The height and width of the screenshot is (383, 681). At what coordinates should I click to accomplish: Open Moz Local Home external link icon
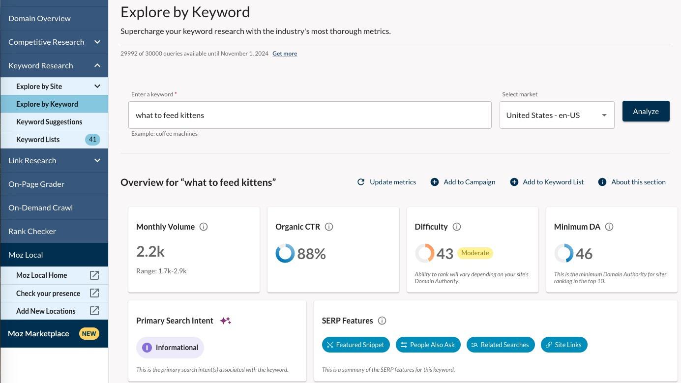(94, 275)
